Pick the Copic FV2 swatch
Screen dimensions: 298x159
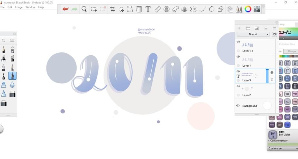click(x=287, y=125)
